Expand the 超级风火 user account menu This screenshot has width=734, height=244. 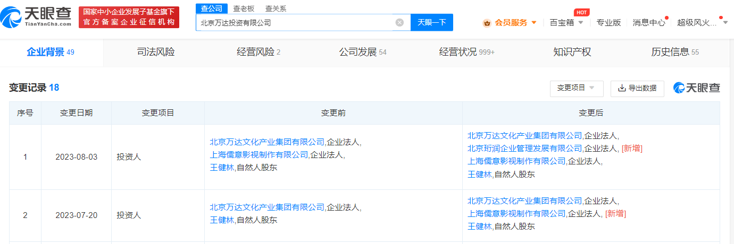pos(702,22)
